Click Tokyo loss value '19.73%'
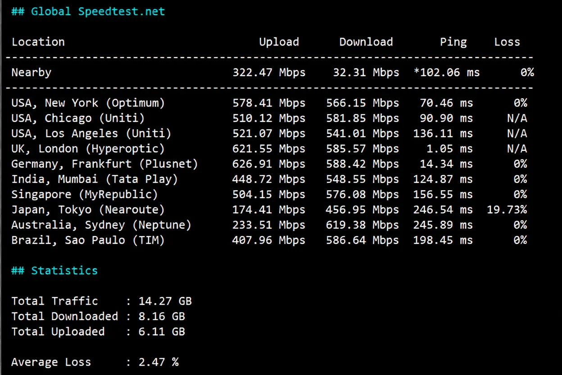562x375 pixels. (x=507, y=210)
